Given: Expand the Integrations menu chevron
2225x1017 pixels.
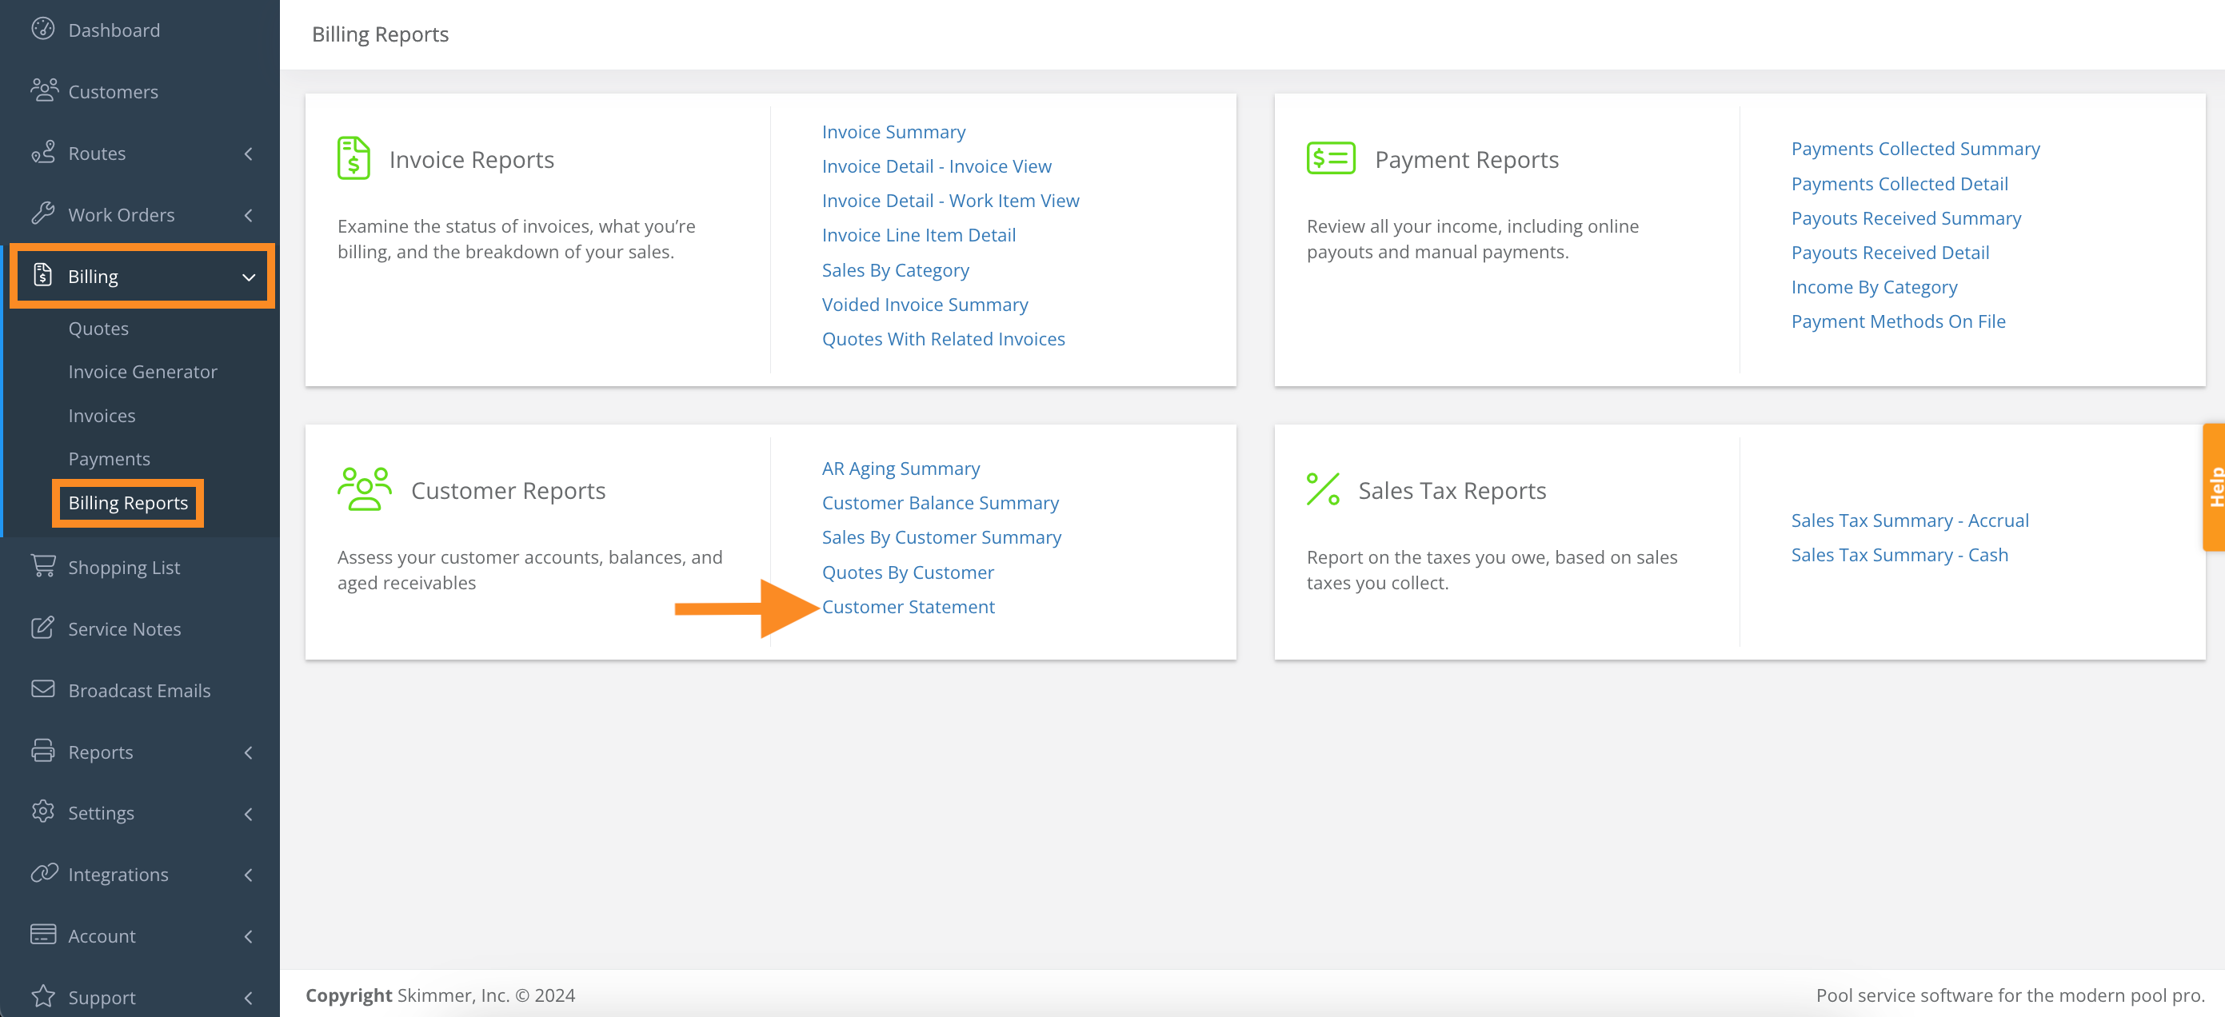Looking at the screenshot, I should click(249, 875).
